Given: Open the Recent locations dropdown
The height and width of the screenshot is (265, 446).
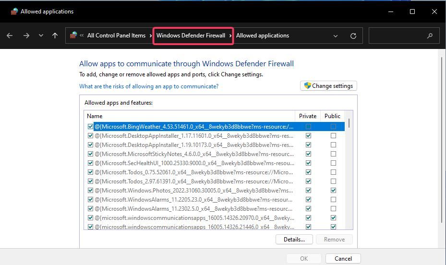Looking at the screenshot, I should 41,36.
